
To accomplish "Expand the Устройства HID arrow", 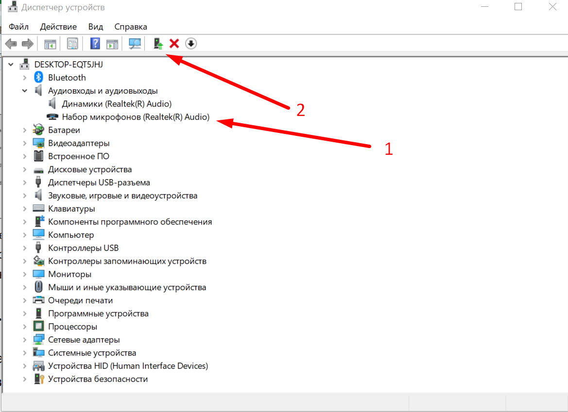I will click(x=25, y=366).
